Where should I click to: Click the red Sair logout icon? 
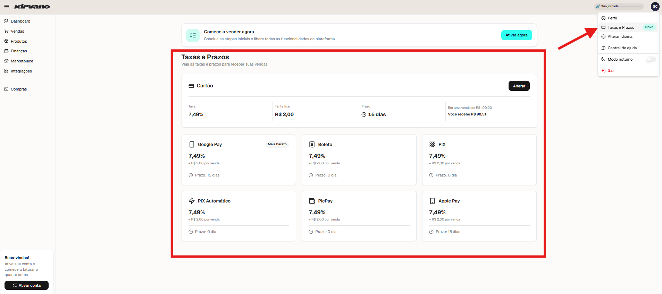point(604,70)
